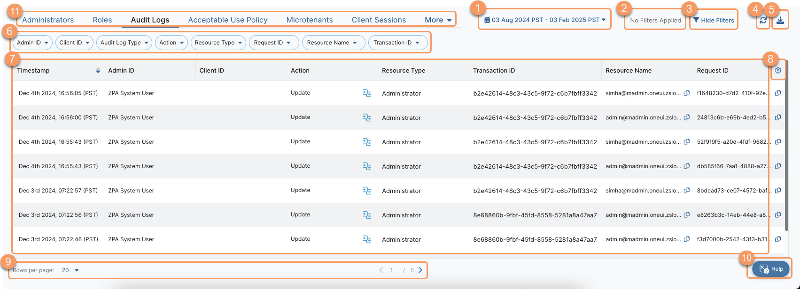This screenshot has height=289, width=800.
Task: Open the Client Sessions tab
Action: click(x=379, y=20)
